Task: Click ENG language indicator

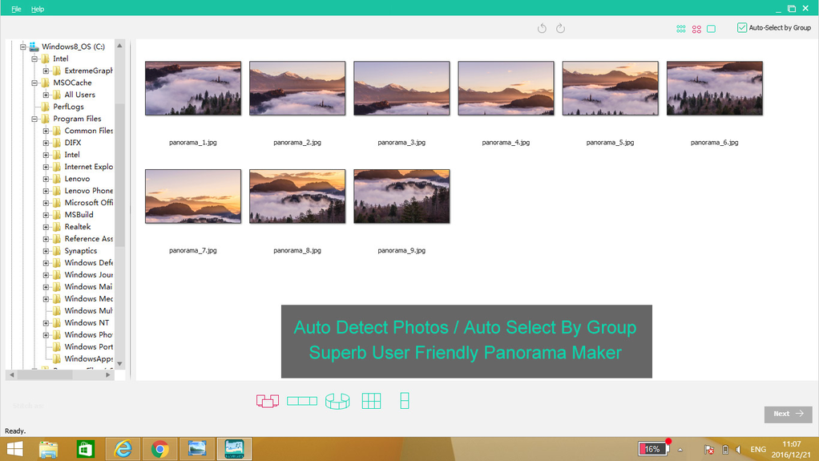Action: tap(758, 450)
